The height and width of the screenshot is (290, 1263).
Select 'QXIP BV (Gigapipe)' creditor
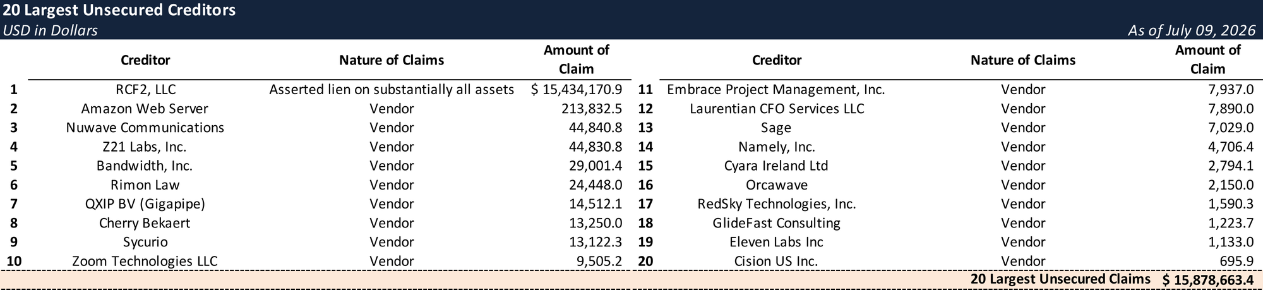click(145, 204)
